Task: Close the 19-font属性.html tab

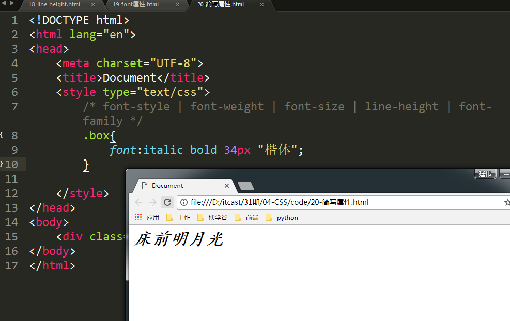Action: coord(178,5)
